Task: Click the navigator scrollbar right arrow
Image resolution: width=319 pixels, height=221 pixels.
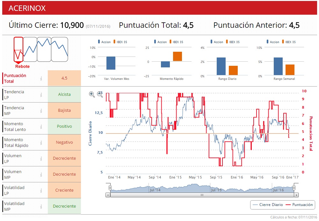Action: pyautogui.click(x=296, y=195)
